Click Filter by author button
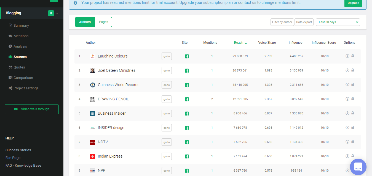The height and width of the screenshot is (176, 372). point(282,22)
